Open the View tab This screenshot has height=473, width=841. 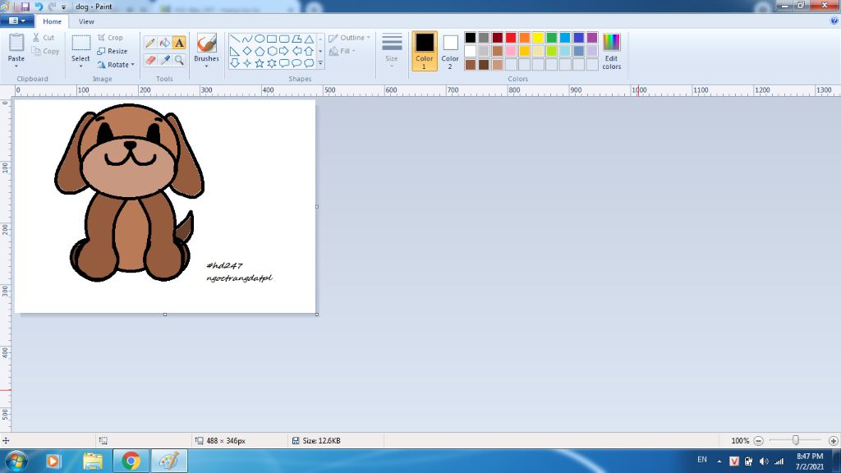pyautogui.click(x=86, y=21)
